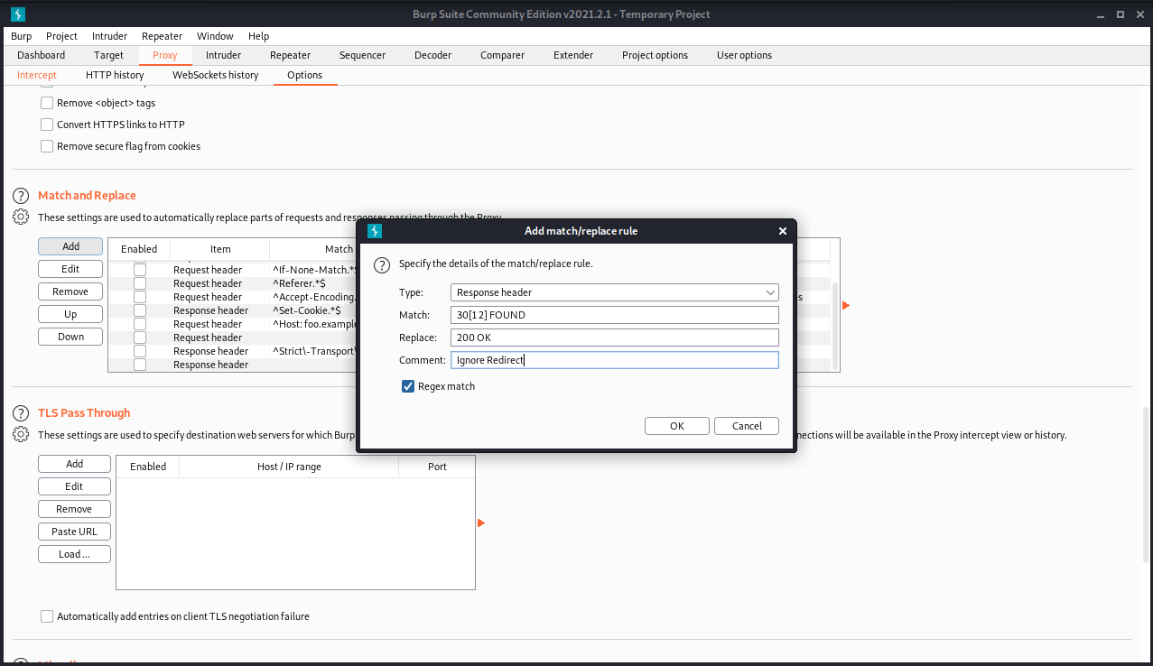Click Remove in the Match and Replace section
The width and height of the screenshot is (1153, 666).
[x=70, y=291]
